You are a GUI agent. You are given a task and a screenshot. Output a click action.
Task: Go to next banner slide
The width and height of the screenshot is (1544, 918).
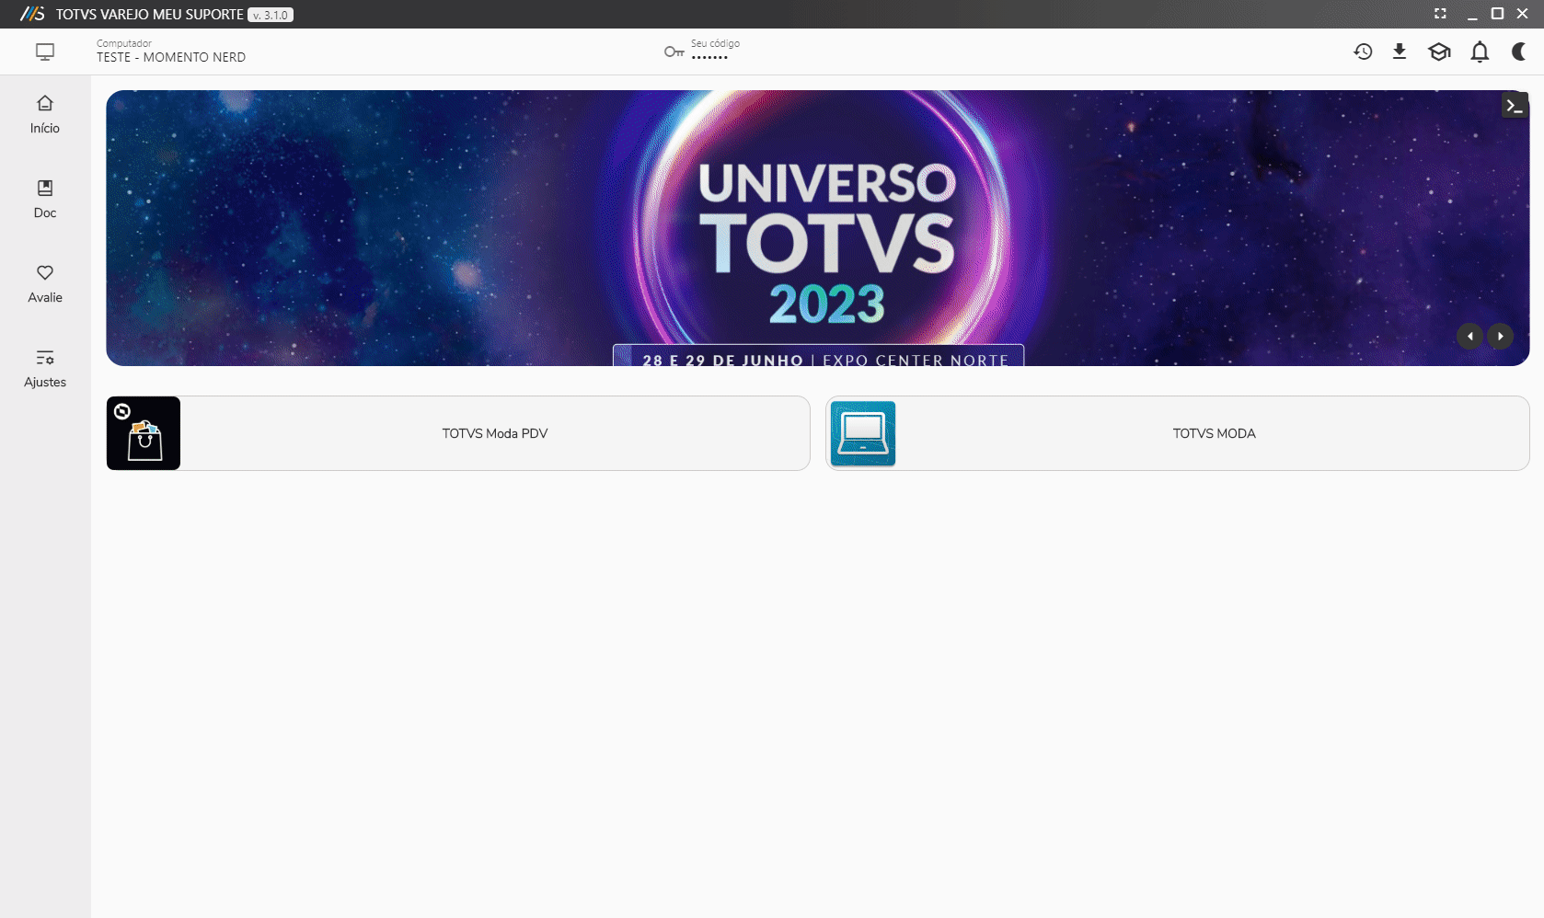[1500, 336]
